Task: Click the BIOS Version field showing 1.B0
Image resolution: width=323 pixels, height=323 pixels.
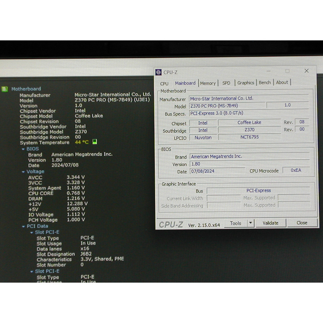Action: coord(250,164)
